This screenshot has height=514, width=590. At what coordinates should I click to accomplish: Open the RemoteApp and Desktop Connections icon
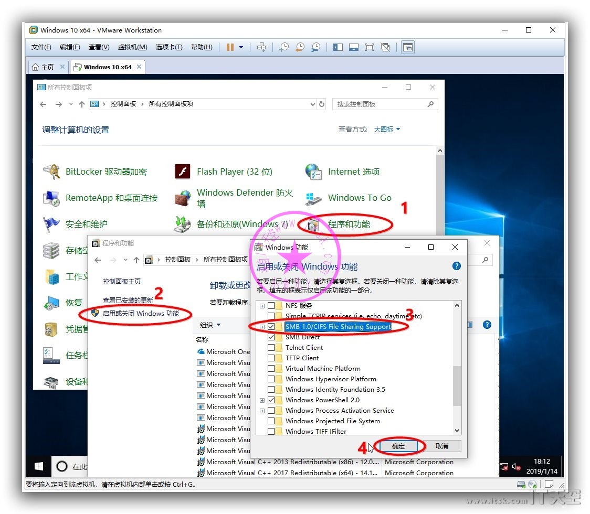[x=51, y=198]
